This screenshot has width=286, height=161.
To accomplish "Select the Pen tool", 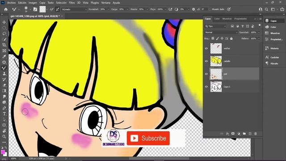I will 4,108.
